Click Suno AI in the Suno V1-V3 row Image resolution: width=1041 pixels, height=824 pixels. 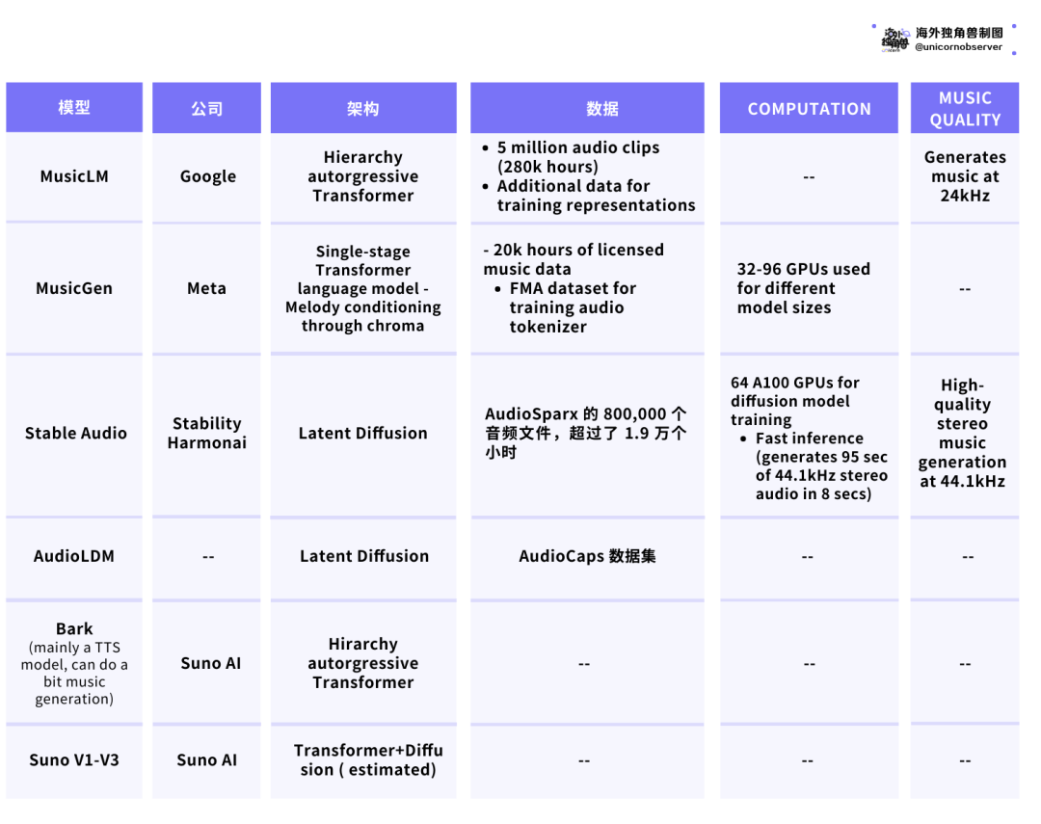pyautogui.click(x=206, y=761)
